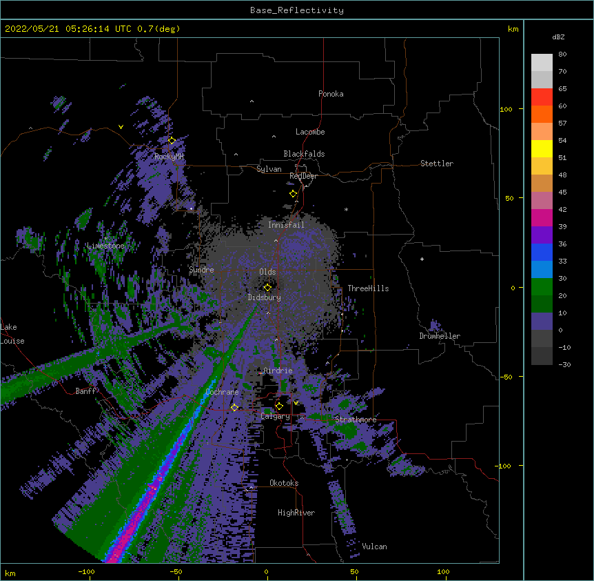Click the Lake Louise label
This screenshot has height=581, width=594.
pyautogui.click(x=12, y=334)
